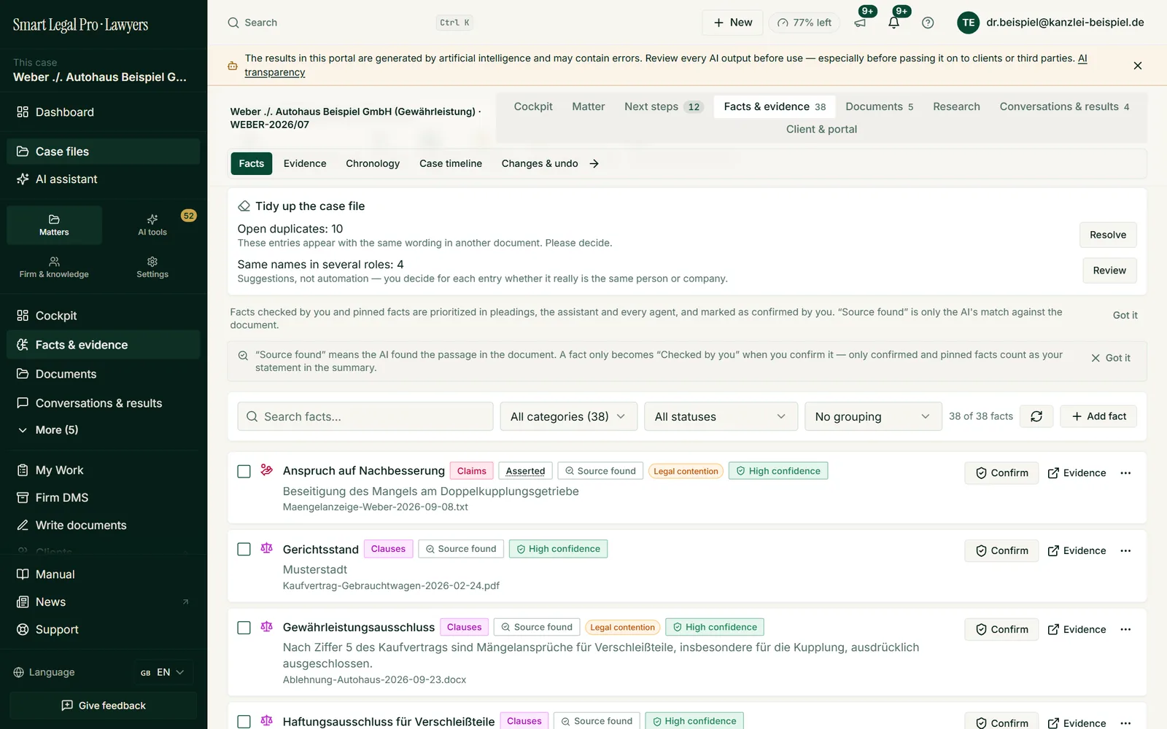Expand More (5) in the sidebar
This screenshot has height=729, width=1167.
coord(104,430)
